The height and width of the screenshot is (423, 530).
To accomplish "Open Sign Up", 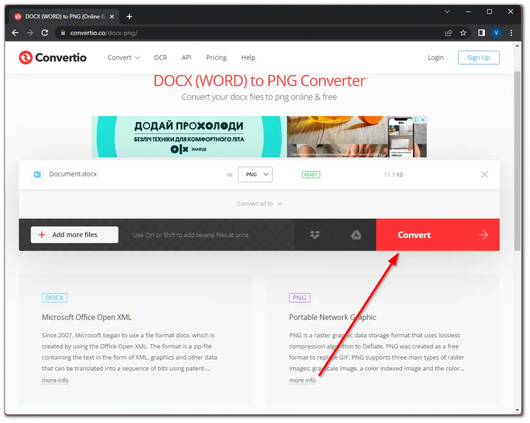I will [x=478, y=58].
